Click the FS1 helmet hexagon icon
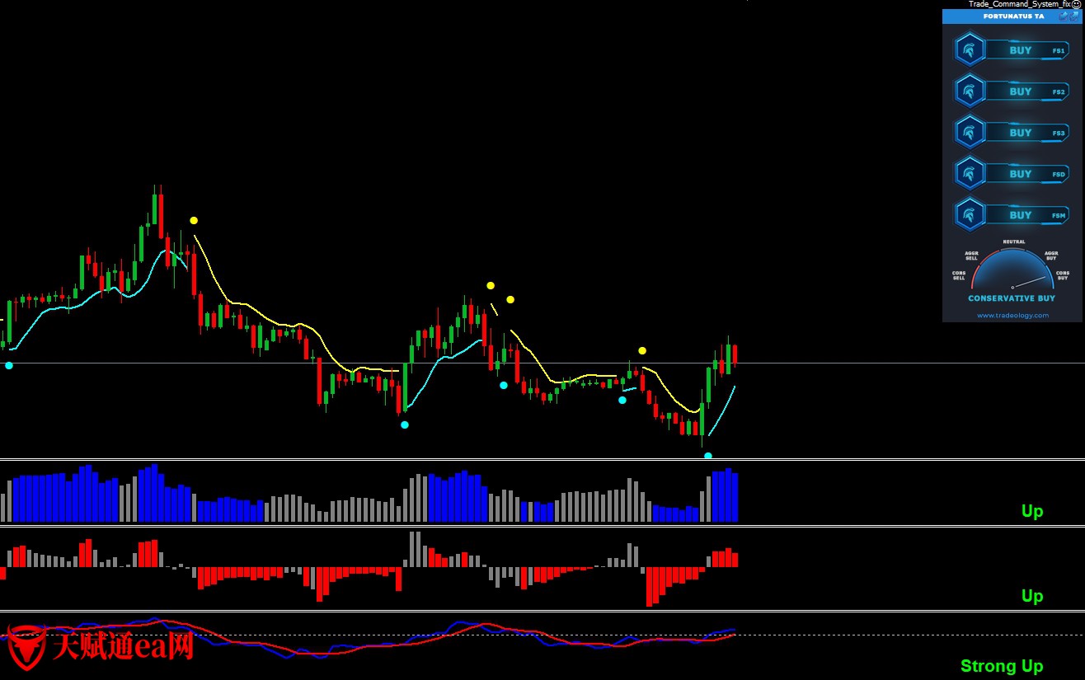Viewport: 1085px width, 680px height. click(x=970, y=50)
